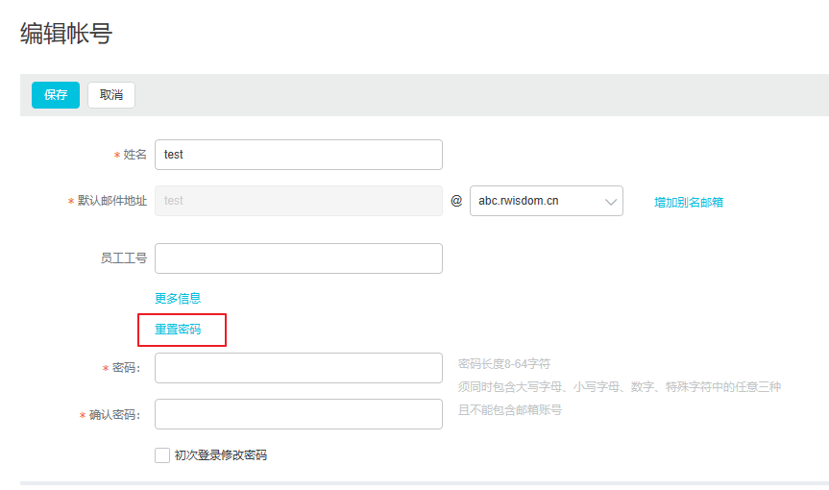
Task: Click the 重置密码 link
Action: [x=178, y=330]
